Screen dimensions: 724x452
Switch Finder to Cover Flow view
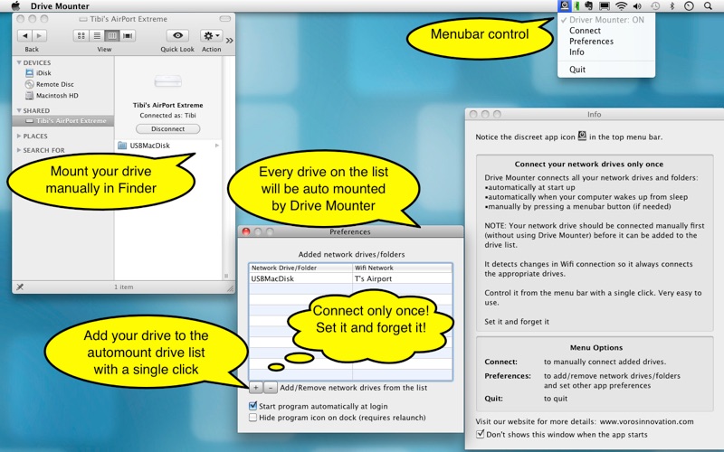(129, 35)
